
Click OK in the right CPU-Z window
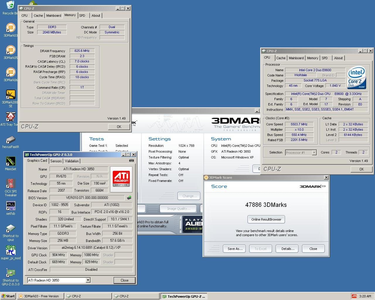[x=362, y=169]
